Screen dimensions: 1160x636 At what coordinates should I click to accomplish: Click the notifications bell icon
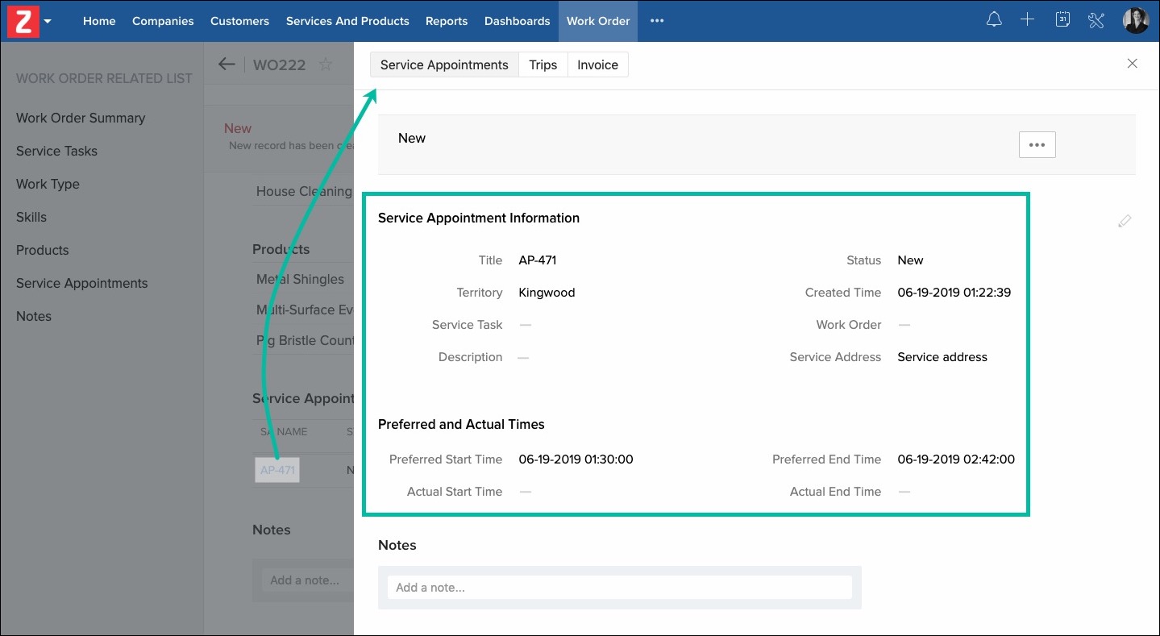(x=994, y=21)
